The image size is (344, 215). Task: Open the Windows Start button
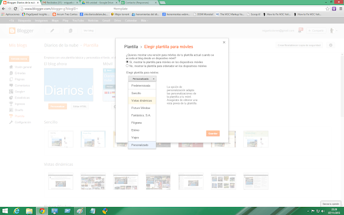(5, 211)
